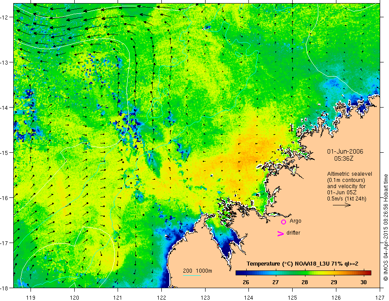389x301 pixels.
Task: Click the magenta drifter arrowhead legend symbol
Action: tap(280, 233)
